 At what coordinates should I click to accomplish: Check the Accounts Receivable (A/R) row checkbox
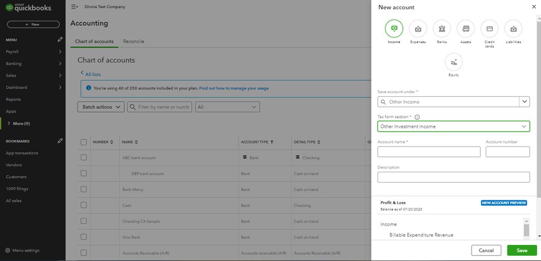83,253
